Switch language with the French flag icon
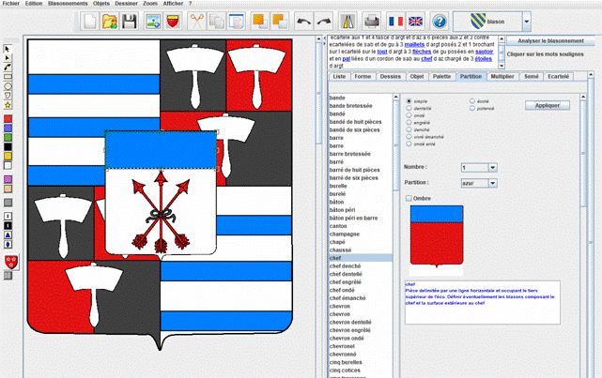This screenshot has width=602, height=378. point(394,21)
